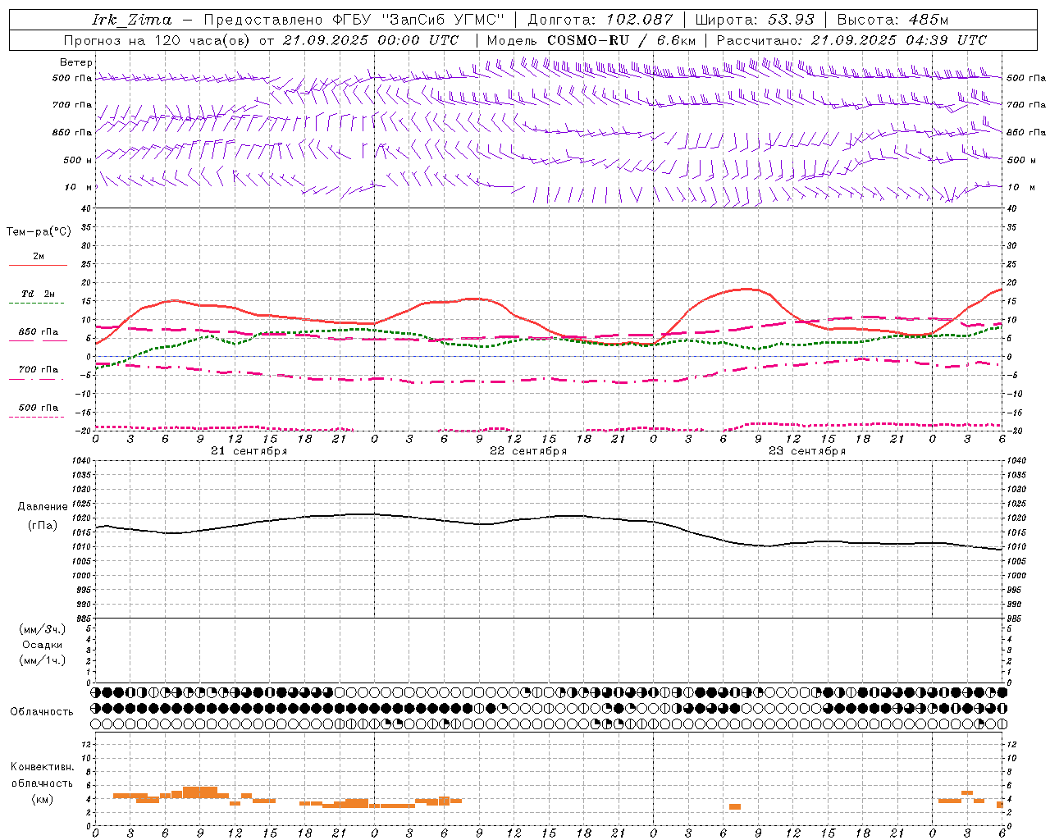Click the date label 21 сентября
This screenshot has width=1050, height=840.
tap(249, 451)
